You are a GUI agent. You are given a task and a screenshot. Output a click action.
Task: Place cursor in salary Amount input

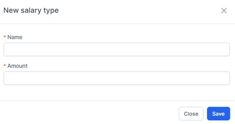(117, 78)
